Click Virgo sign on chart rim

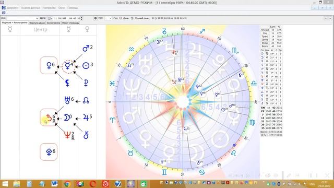pos(252,123)
